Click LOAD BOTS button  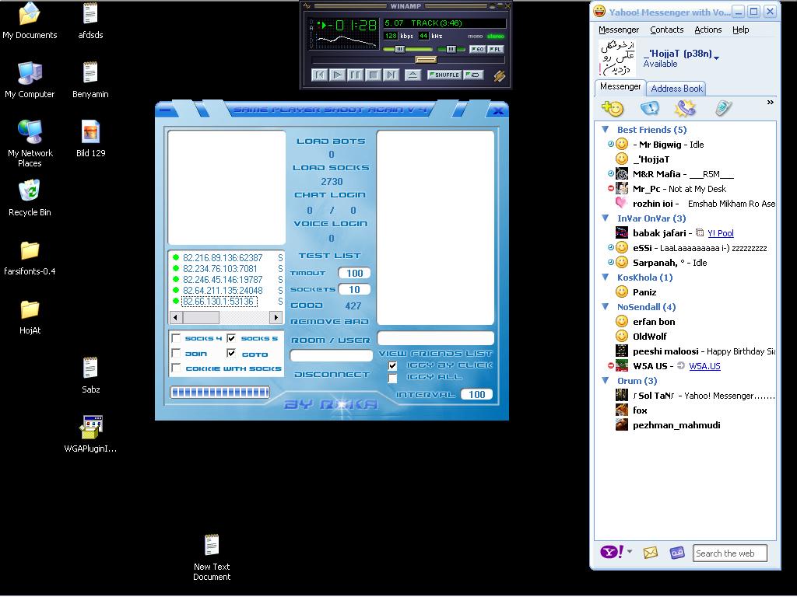pos(331,141)
